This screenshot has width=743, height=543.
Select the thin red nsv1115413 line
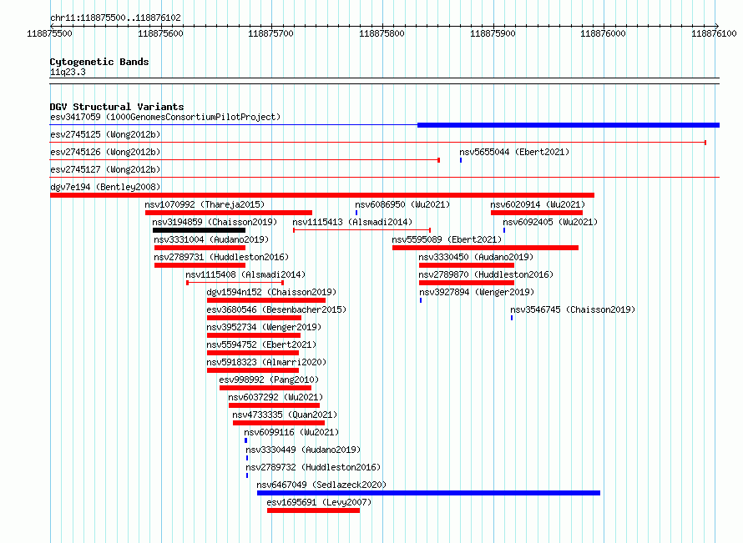362,230
